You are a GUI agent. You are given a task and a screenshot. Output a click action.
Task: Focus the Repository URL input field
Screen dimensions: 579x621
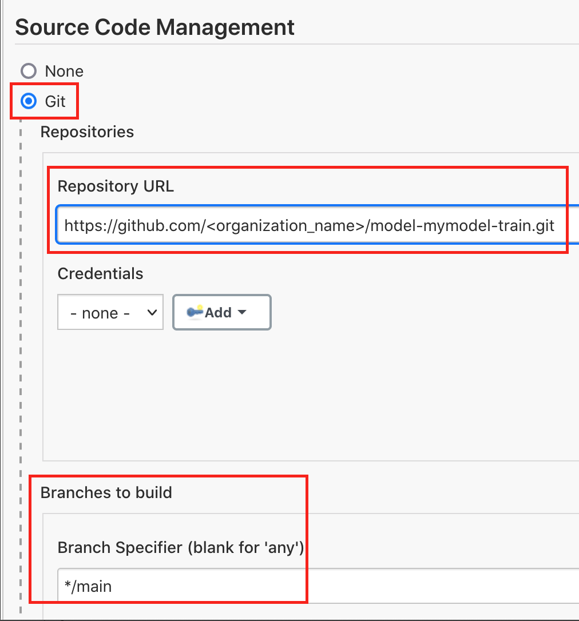pos(317,225)
